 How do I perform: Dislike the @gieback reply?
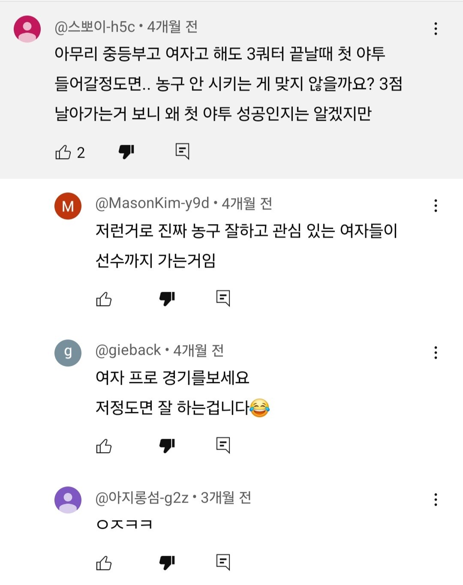pos(167,445)
